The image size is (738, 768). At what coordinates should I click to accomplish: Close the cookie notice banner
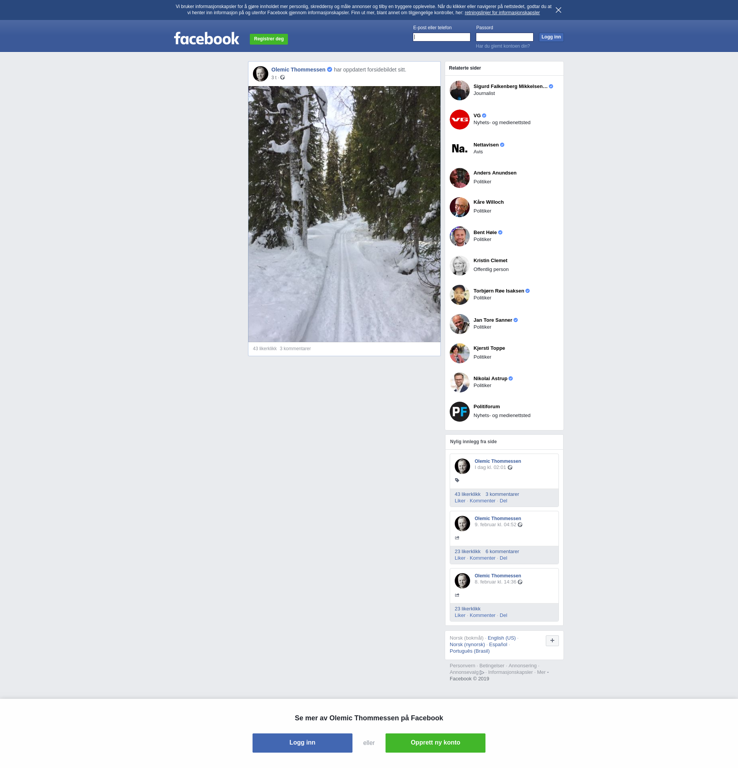(x=558, y=10)
